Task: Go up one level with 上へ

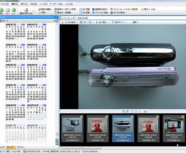Action: (14, 11)
